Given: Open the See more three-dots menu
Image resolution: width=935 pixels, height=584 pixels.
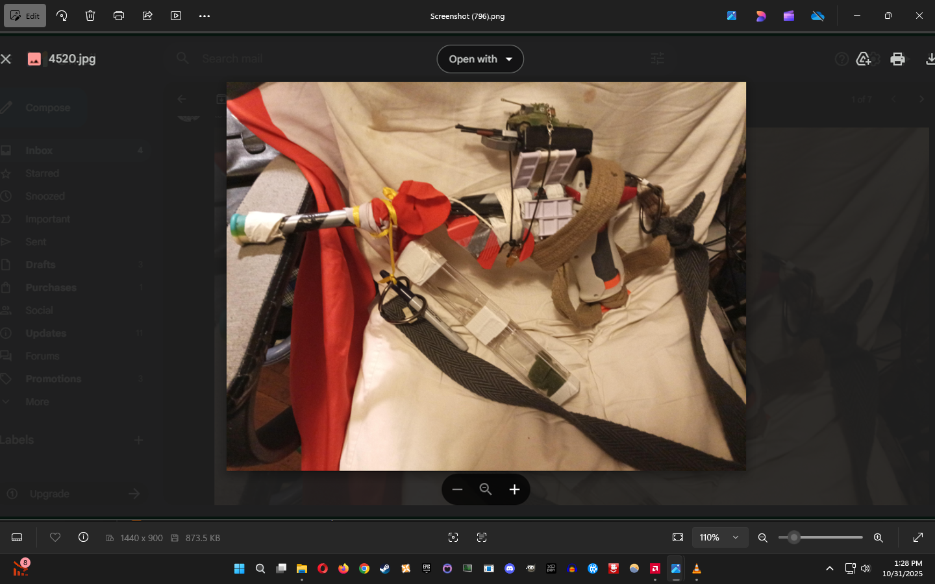Looking at the screenshot, I should [x=205, y=16].
